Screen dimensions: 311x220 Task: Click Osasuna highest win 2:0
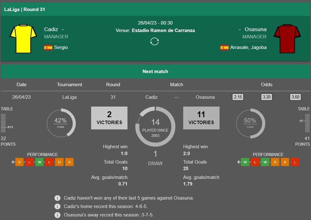click(x=187, y=154)
